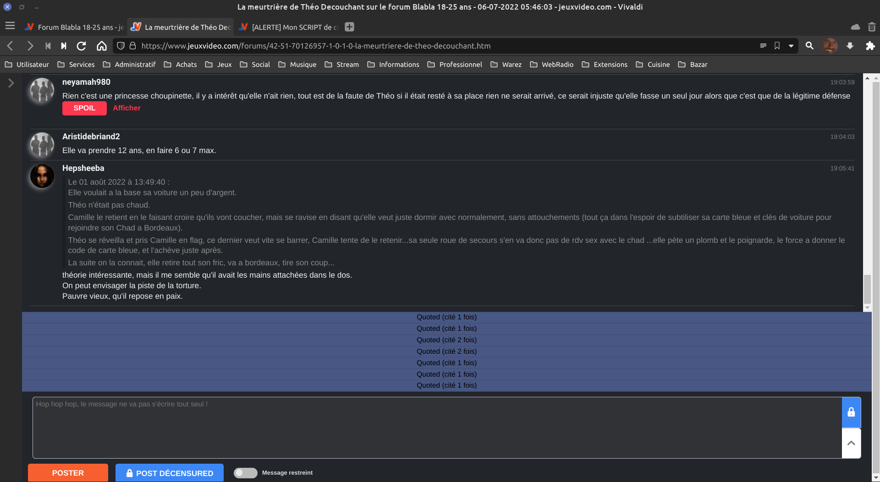Screen dimensions: 880x482
Task: Open the Stream bookmarks folder
Action: pos(342,65)
